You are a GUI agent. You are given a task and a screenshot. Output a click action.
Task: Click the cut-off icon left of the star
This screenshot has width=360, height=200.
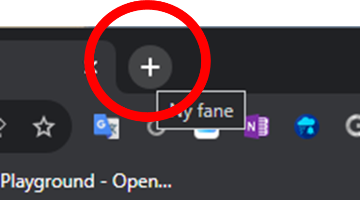(2, 126)
